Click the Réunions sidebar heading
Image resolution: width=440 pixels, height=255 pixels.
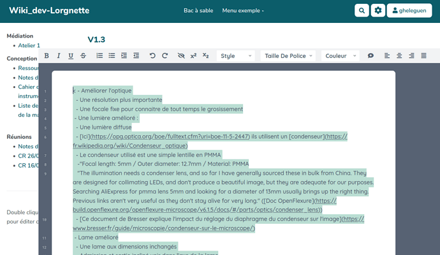coord(19,137)
